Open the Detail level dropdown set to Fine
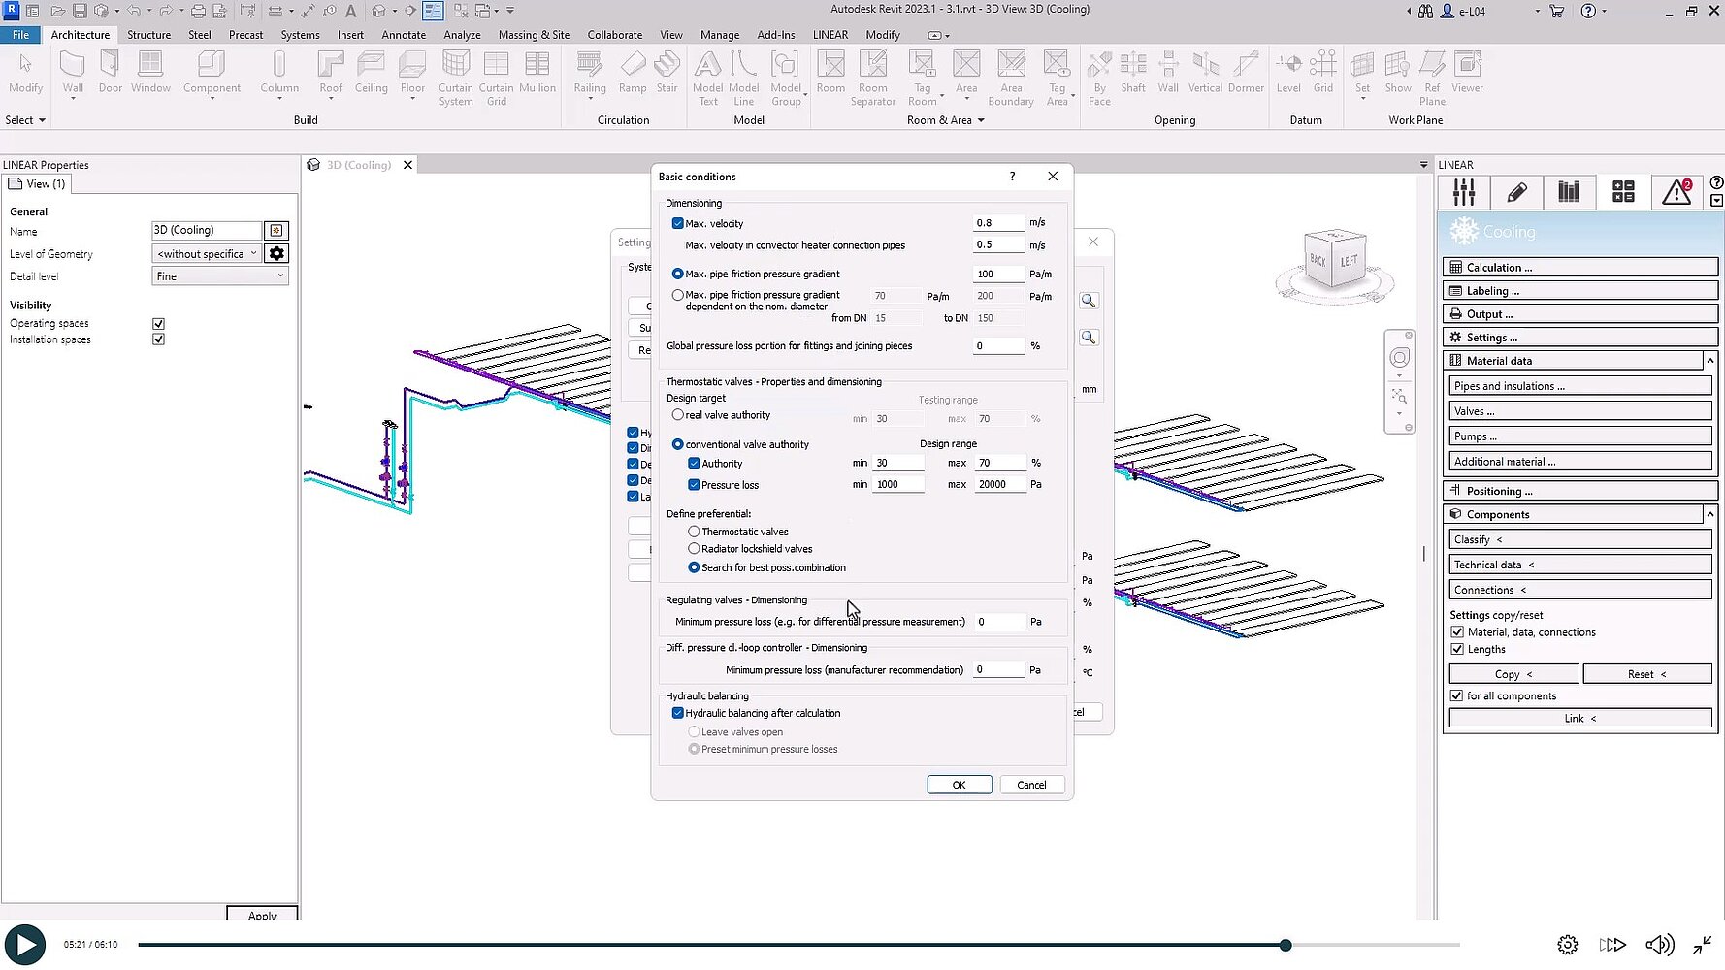1725x970 pixels. pos(219,275)
